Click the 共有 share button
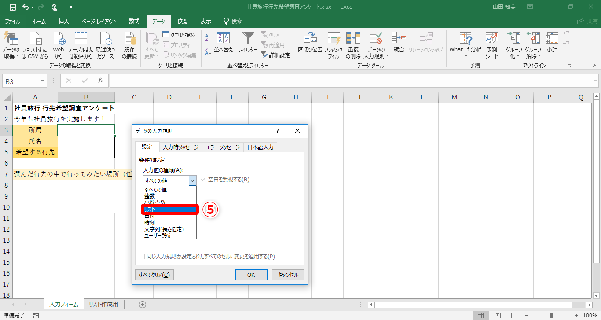 (x=587, y=21)
